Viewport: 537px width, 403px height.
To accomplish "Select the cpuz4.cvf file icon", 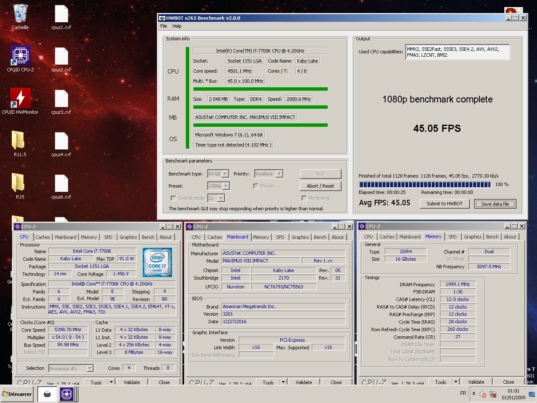I will click(x=61, y=141).
